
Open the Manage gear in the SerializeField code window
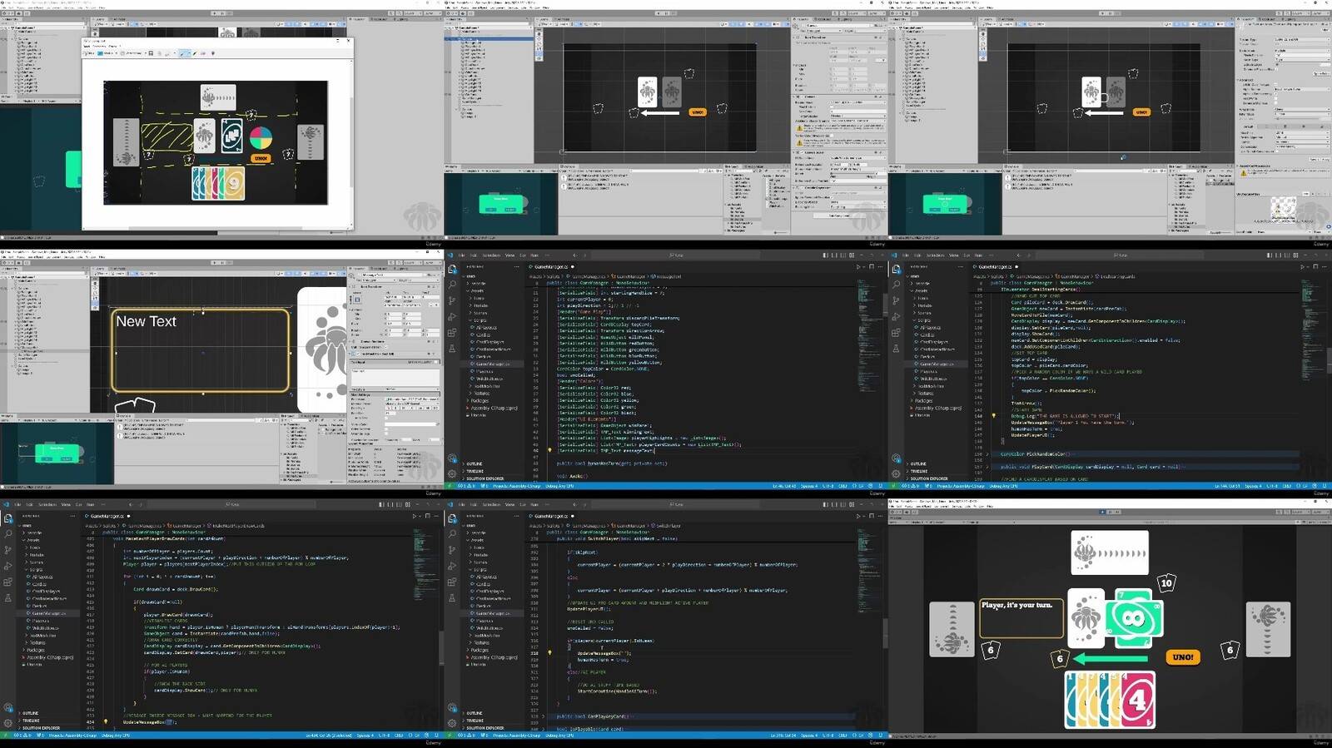[x=452, y=473]
